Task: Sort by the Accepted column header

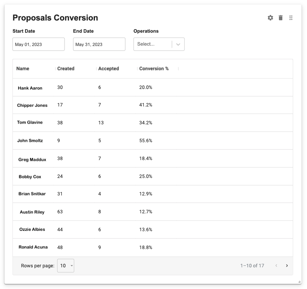Action: point(109,69)
